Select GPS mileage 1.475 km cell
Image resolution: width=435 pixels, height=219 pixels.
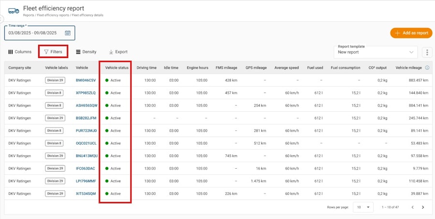click(259, 181)
